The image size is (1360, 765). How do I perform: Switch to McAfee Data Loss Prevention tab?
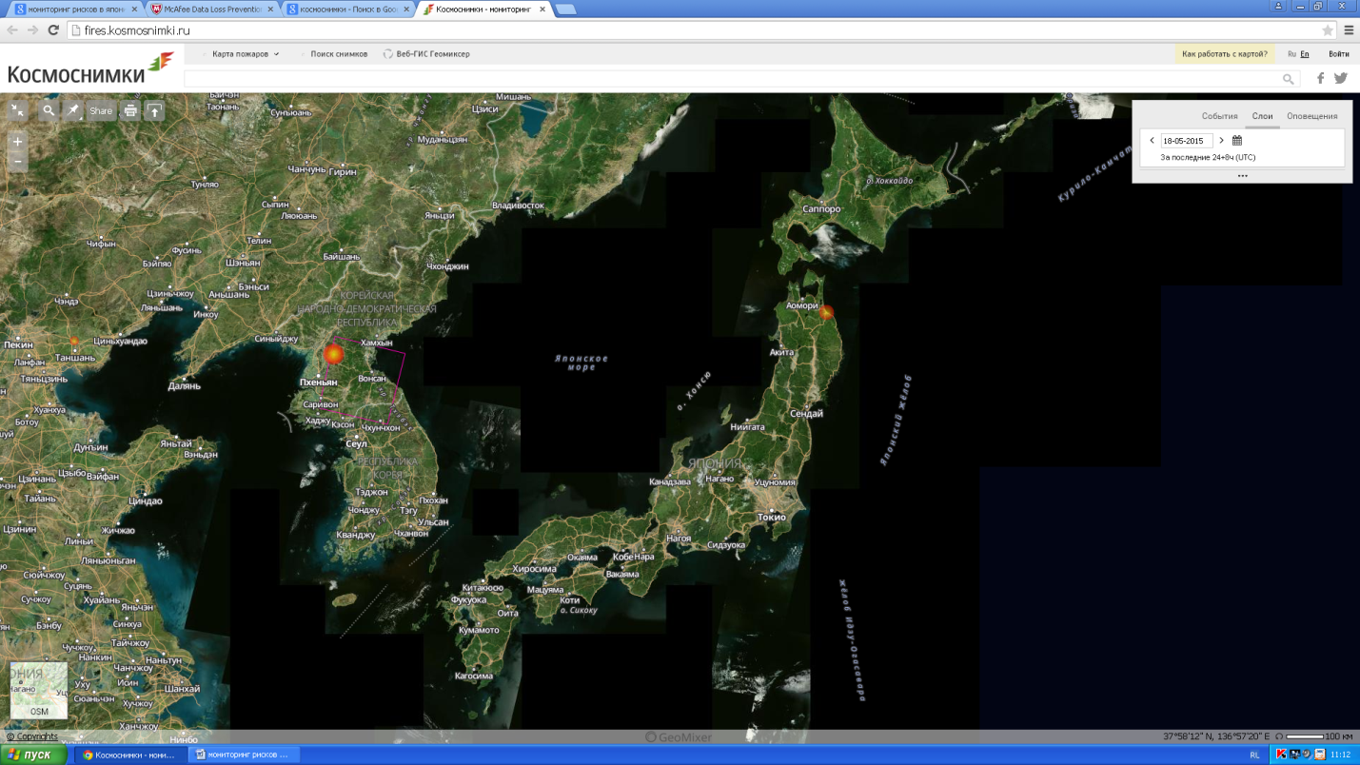tap(209, 9)
